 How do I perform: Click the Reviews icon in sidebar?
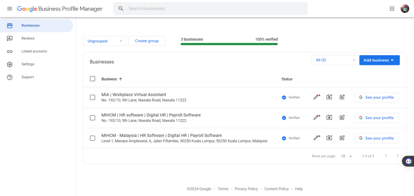point(10,38)
